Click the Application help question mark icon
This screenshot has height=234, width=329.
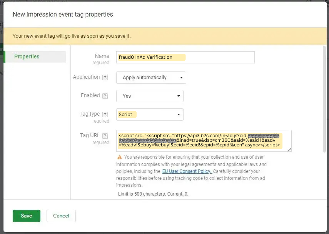click(x=105, y=78)
